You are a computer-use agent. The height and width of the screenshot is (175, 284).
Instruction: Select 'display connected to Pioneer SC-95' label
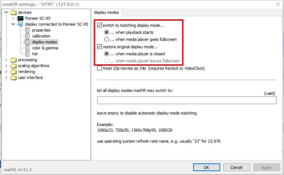click(57, 24)
